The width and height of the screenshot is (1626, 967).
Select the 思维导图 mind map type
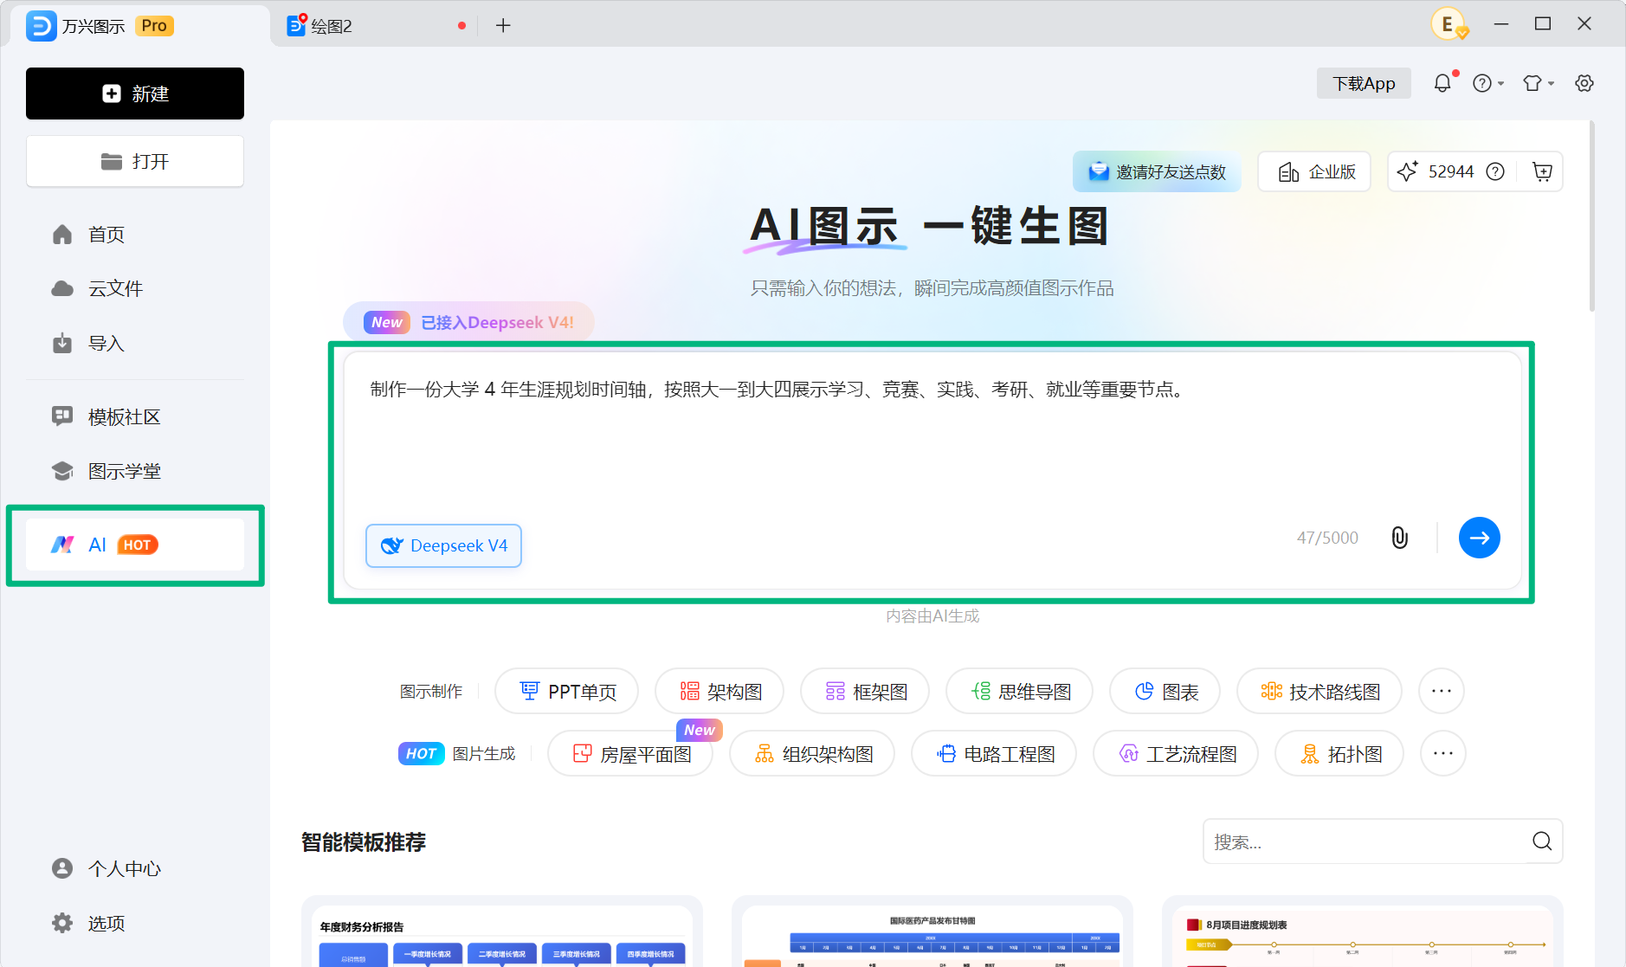click(1020, 691)
